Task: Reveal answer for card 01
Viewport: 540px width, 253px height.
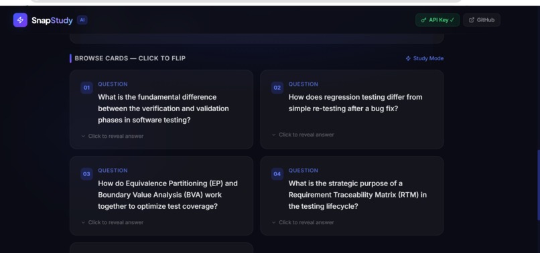Action: [x=113, y=136]
